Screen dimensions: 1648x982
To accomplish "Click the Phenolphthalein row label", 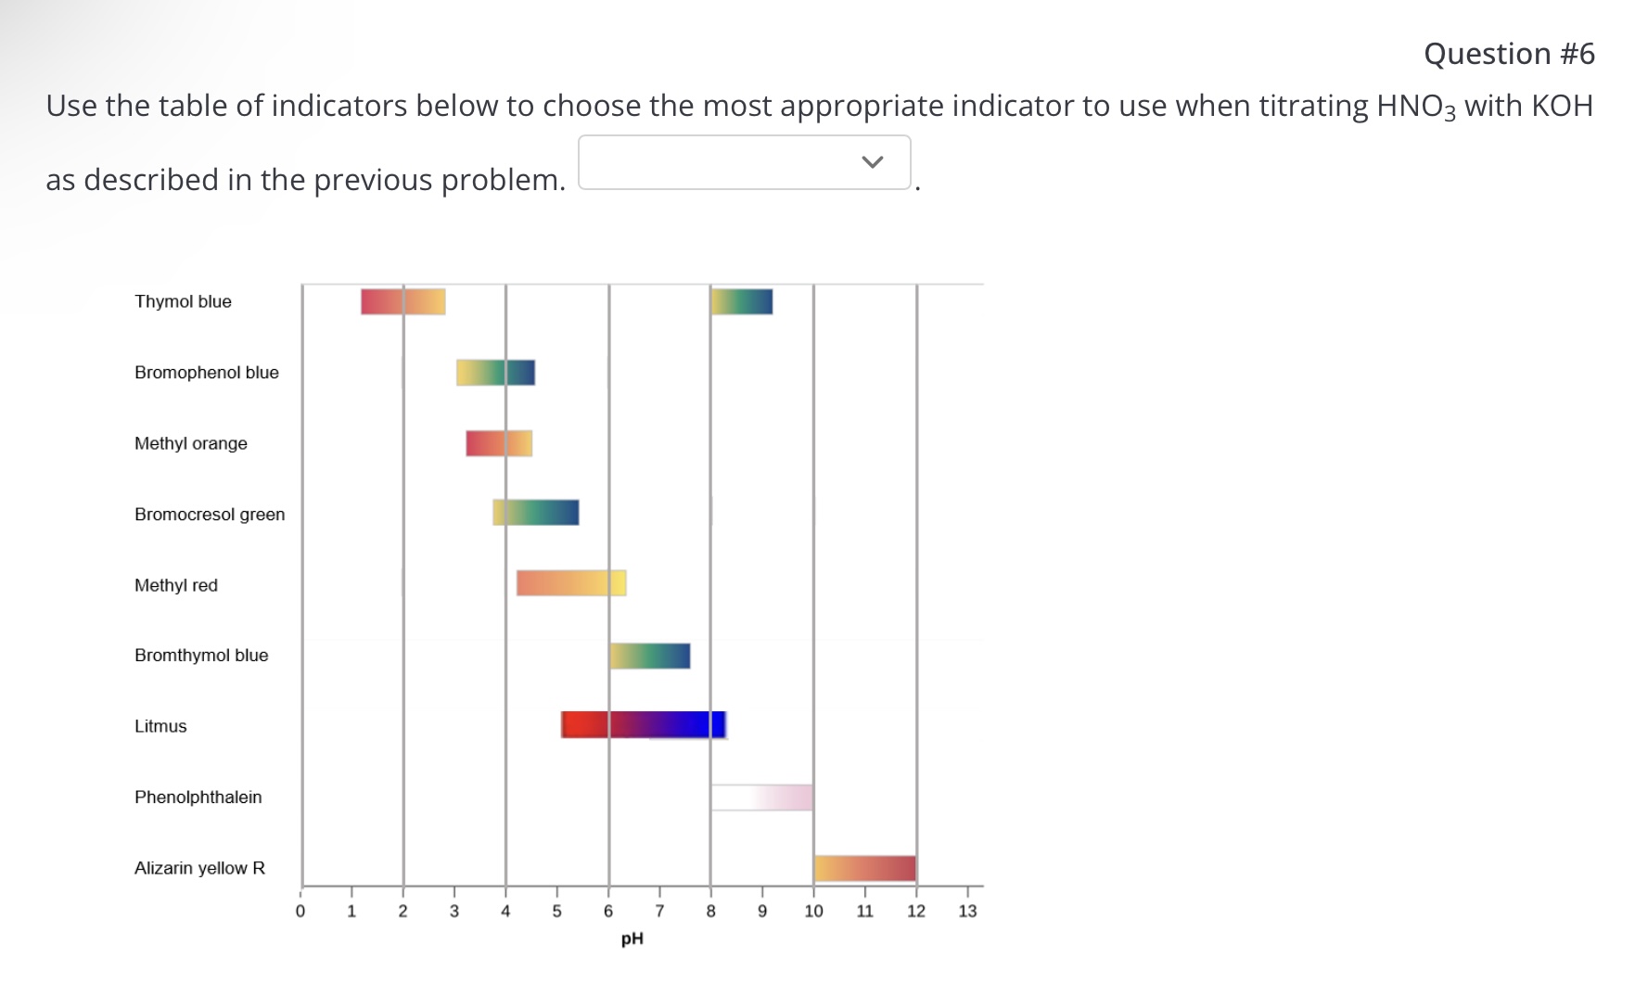I will [x=198, y=796].
